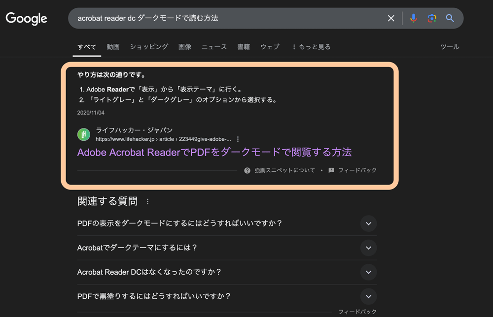The image size is (493, 317).
Task: Click the 2020/11/04 date text
Action: pos(91,113)
